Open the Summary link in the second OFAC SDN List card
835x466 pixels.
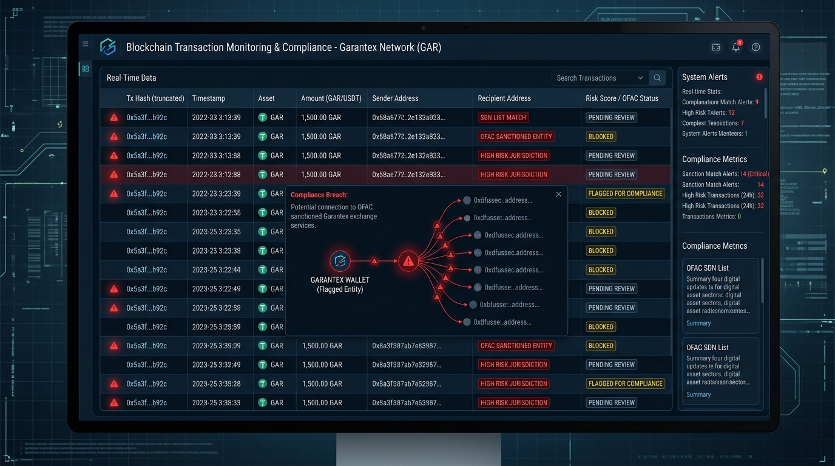point(698,394)
